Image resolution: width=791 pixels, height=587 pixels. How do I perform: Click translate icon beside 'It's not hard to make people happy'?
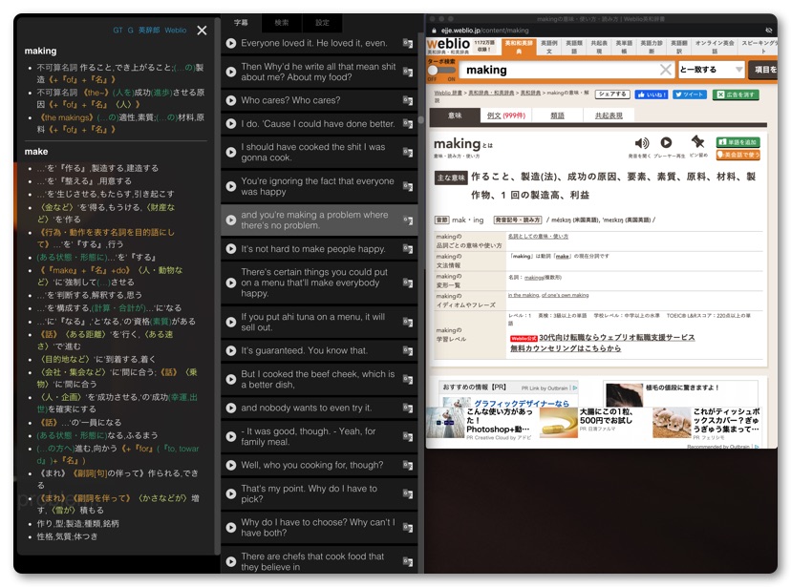[x=408, y=249]
